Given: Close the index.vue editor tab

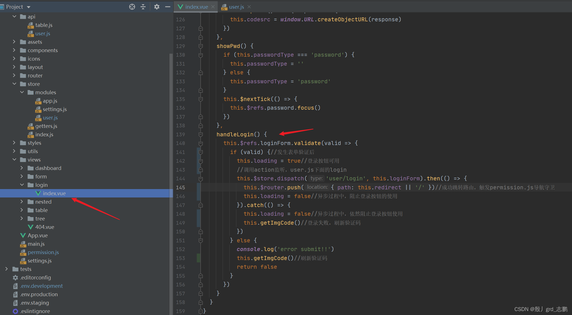Looking at the screenshot, I should point(213,7).
